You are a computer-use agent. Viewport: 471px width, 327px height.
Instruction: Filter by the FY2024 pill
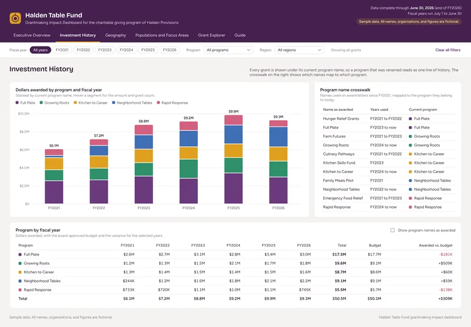[127, 50]
